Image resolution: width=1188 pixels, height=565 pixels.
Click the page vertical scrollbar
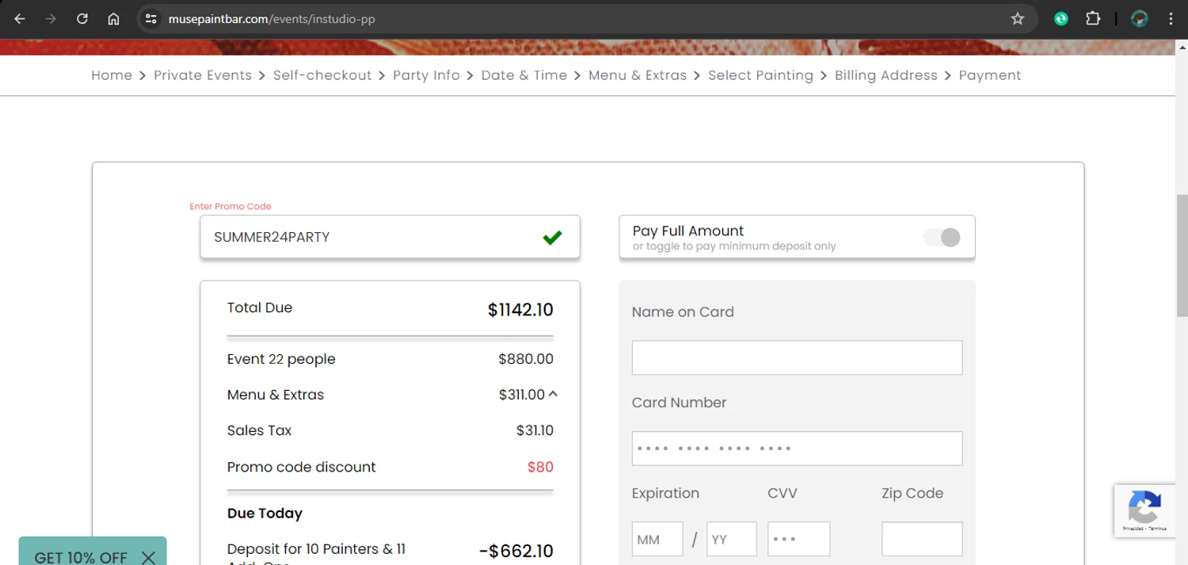[x=1182, y=255]
